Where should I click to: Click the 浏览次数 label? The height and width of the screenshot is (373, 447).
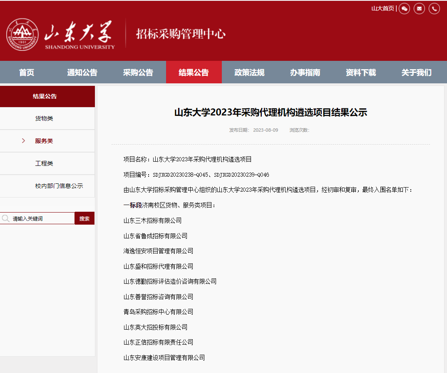(299, 130)
